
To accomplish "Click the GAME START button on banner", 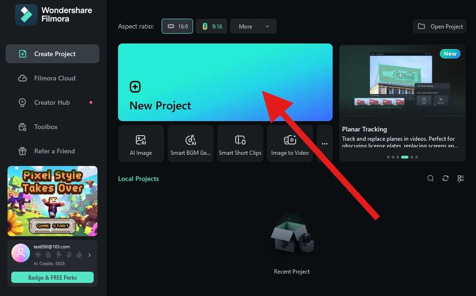I will pyautogui.click(x=52, y=226).
